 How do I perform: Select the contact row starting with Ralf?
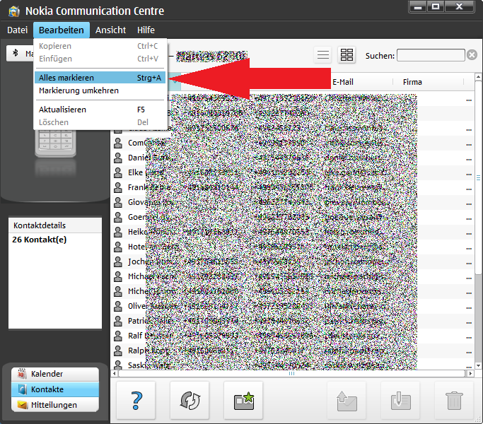(x=292, y=336)
